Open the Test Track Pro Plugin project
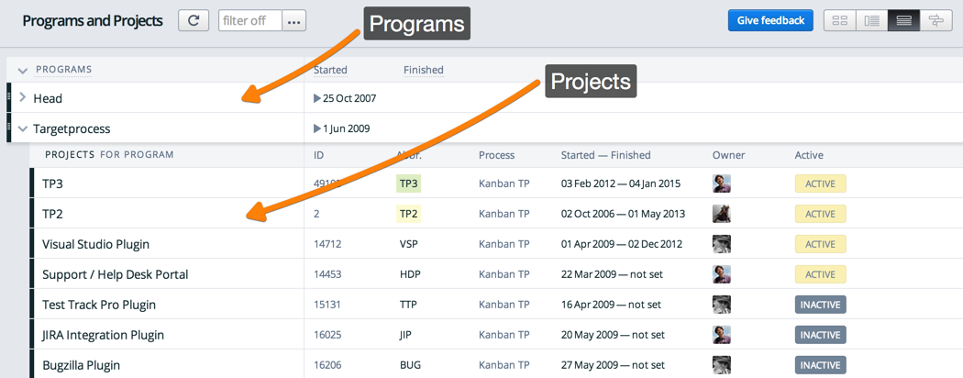The width and height of the screenshot is (963, 378). click(99, 305)
